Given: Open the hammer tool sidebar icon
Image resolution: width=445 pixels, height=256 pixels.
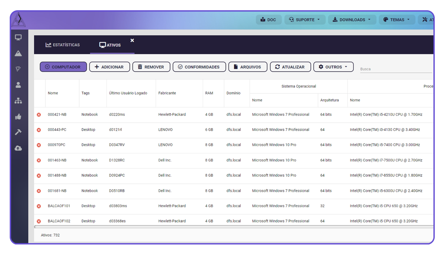Looking at the screenshot, I should tap(18, 132).
